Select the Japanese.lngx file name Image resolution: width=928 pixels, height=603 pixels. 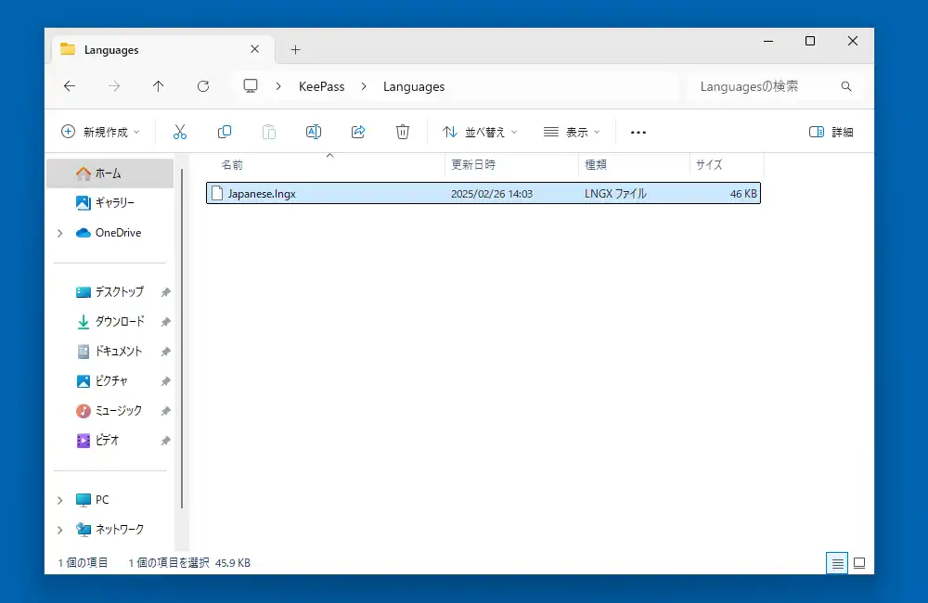click(262, 194)
